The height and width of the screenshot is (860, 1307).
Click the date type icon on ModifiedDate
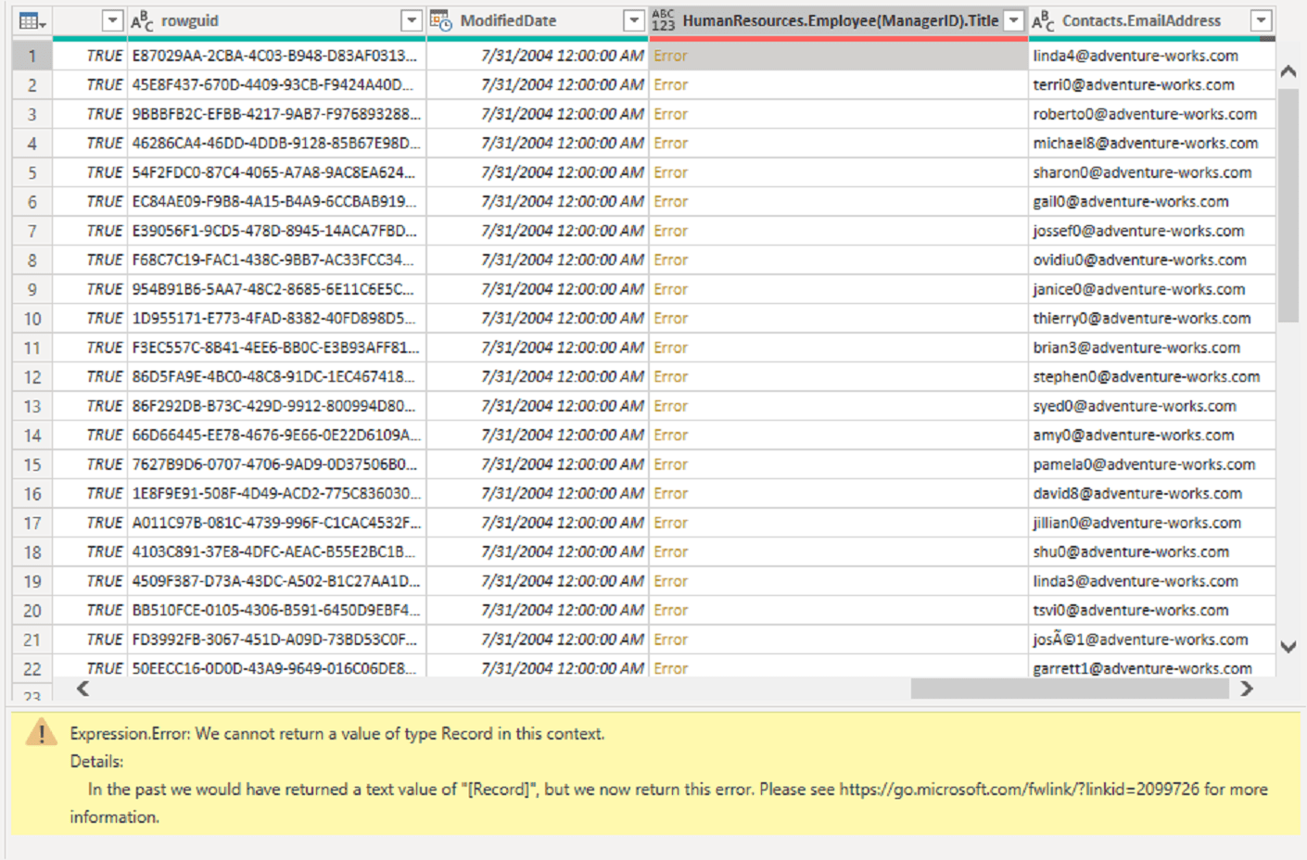tap(438, 19)
